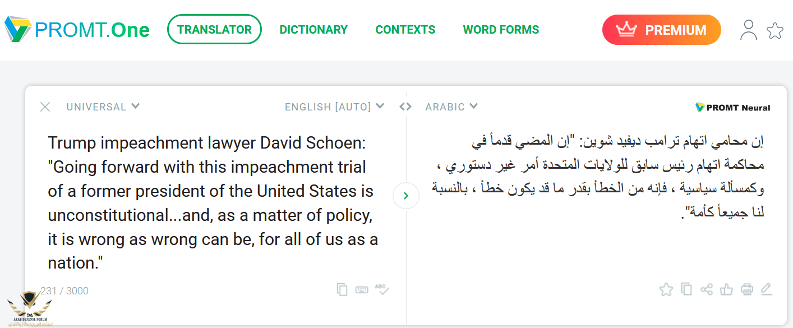Viewport: 793px width, 328px height.
Task: Edit the translation with pencil icon
Action: point(767,289)
